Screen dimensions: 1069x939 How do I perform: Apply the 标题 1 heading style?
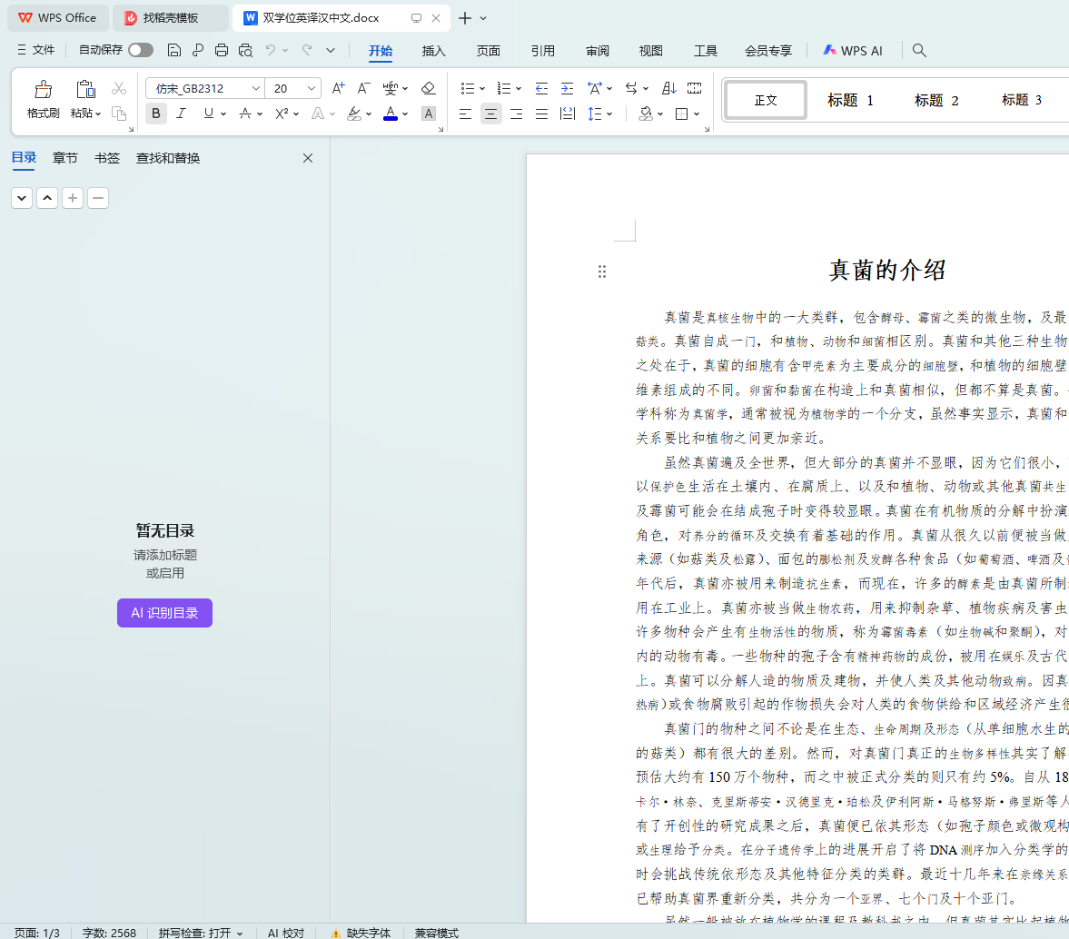[x=850, y=100]
